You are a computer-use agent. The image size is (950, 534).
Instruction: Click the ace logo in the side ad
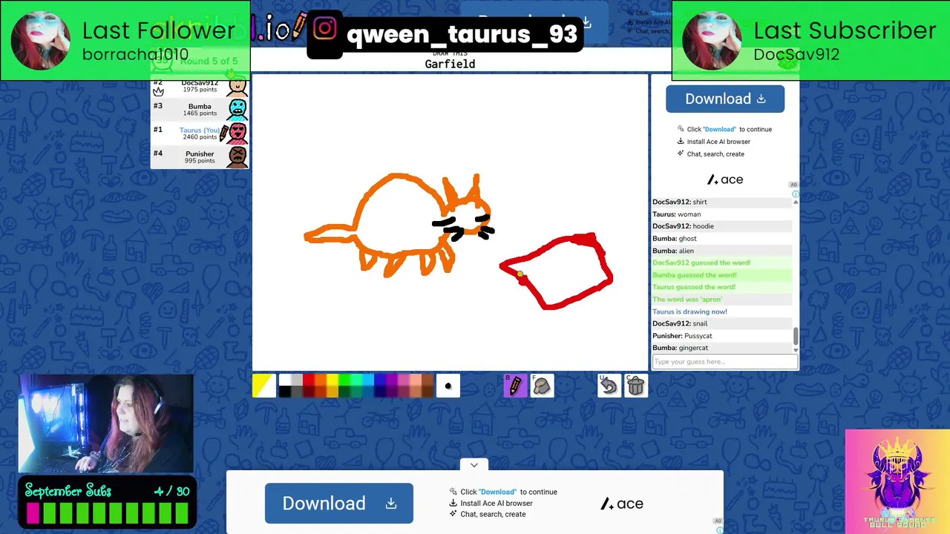725,179
